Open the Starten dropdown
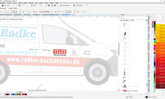The image size is (165, 99). click(84, 5)
